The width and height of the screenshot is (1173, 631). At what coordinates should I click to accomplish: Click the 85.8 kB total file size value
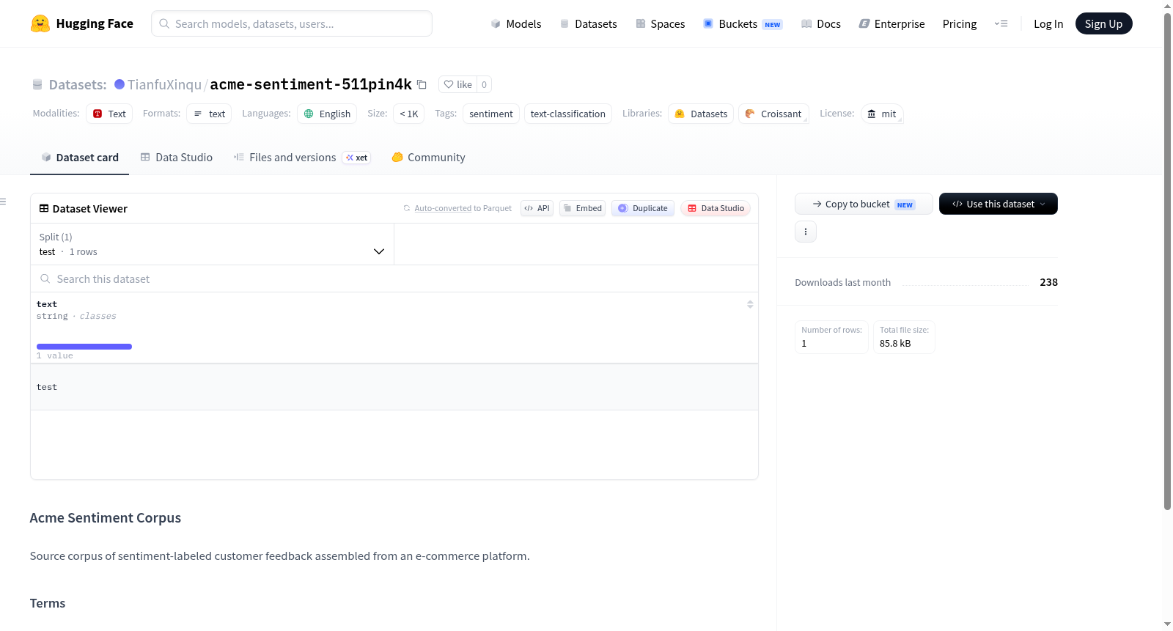pos(895,343)
